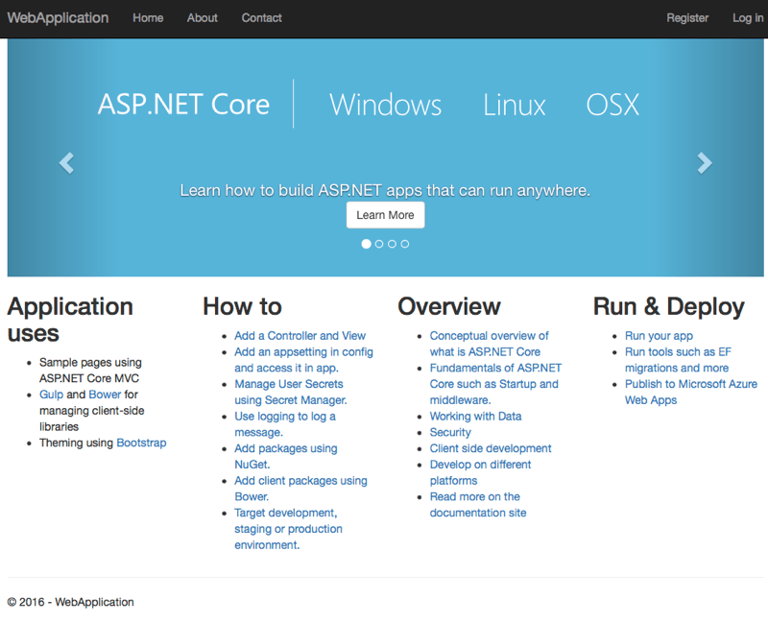Click the How to heading
This screenshot has width=768, height=623.
coord(243,306)
